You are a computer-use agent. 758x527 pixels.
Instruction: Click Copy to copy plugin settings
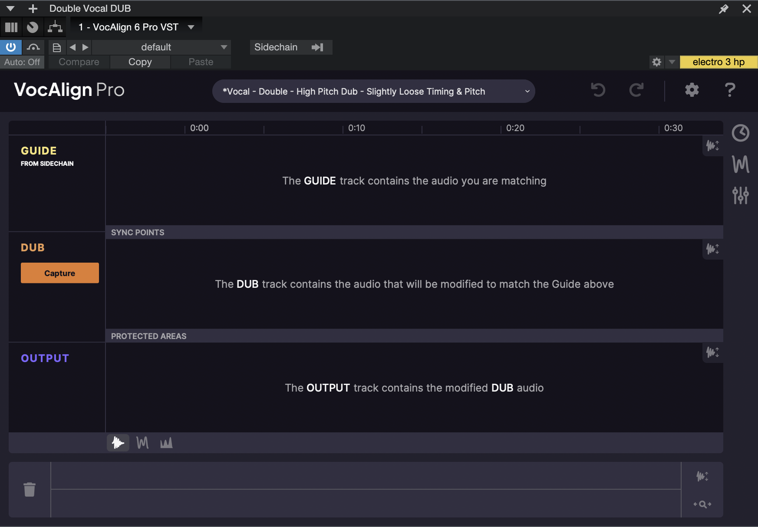pyautogui.click(x=140, y=62)
